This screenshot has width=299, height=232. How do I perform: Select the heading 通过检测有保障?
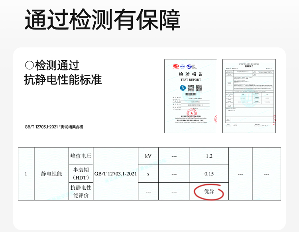pos(102,20)
